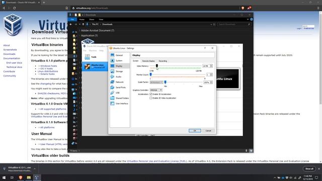Select Ubuntu Linux VM in VirtualBox Manager

pyautogui.click(x=95, y=66)
